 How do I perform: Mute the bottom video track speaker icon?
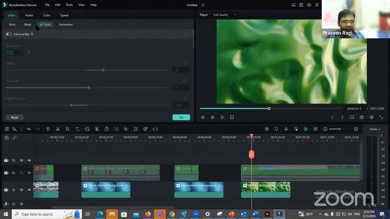pyautogui.click(x=21, y=190)
